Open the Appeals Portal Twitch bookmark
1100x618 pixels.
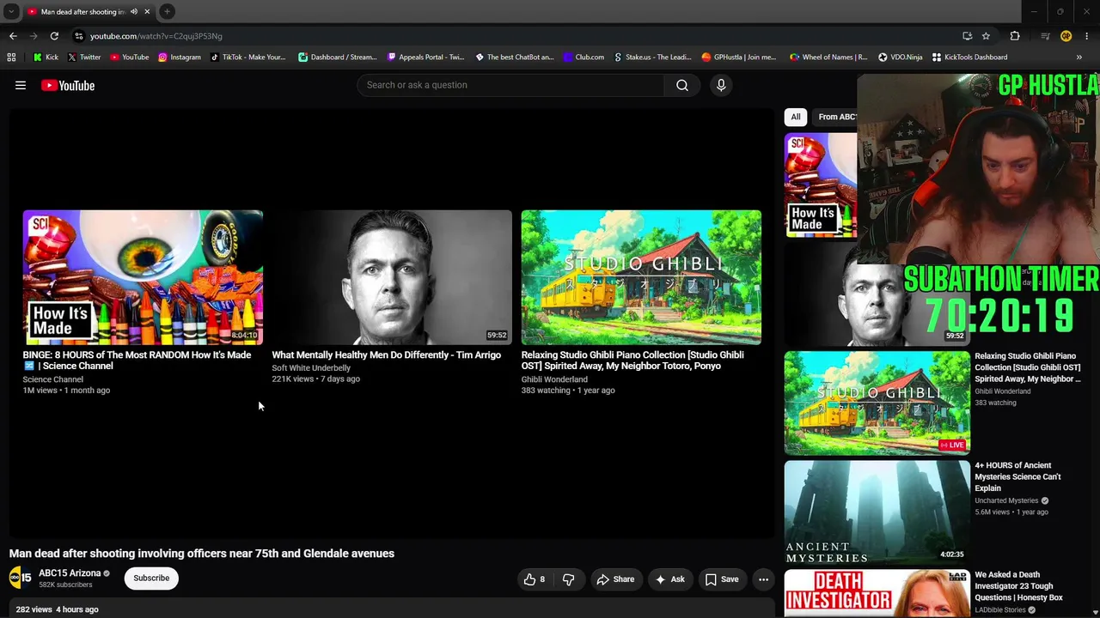[425, 58]
